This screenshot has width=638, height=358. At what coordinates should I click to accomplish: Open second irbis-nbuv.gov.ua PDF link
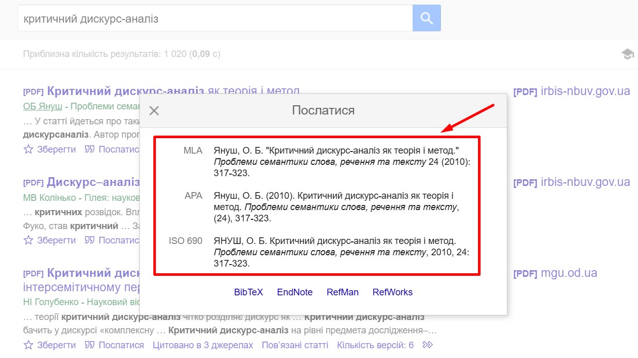coord(572,182)
